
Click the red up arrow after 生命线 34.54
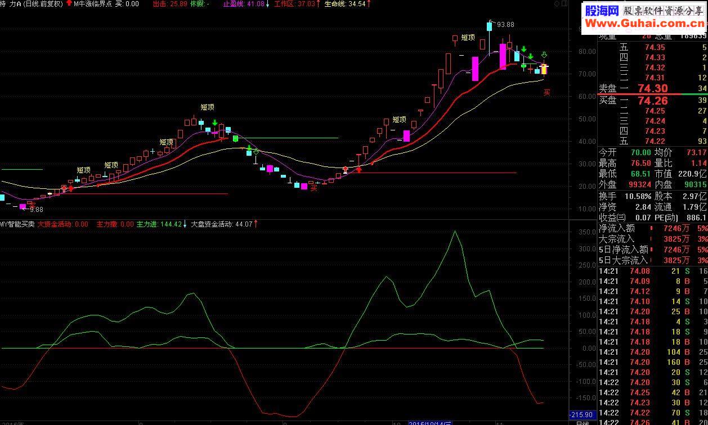click(370, 4)
